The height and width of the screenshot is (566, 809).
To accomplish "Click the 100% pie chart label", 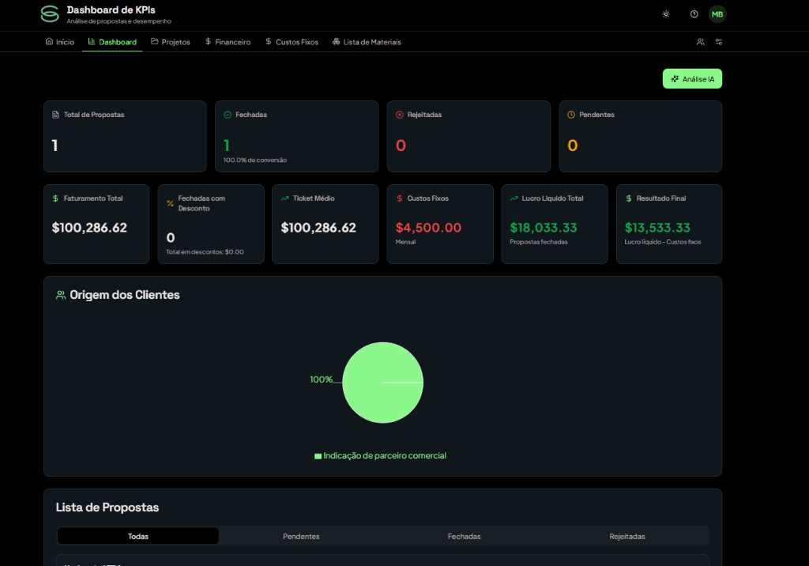I will [321, 379].
